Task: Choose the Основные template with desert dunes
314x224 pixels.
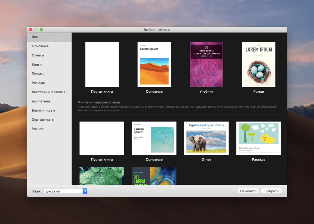Action: coord(154,65)
